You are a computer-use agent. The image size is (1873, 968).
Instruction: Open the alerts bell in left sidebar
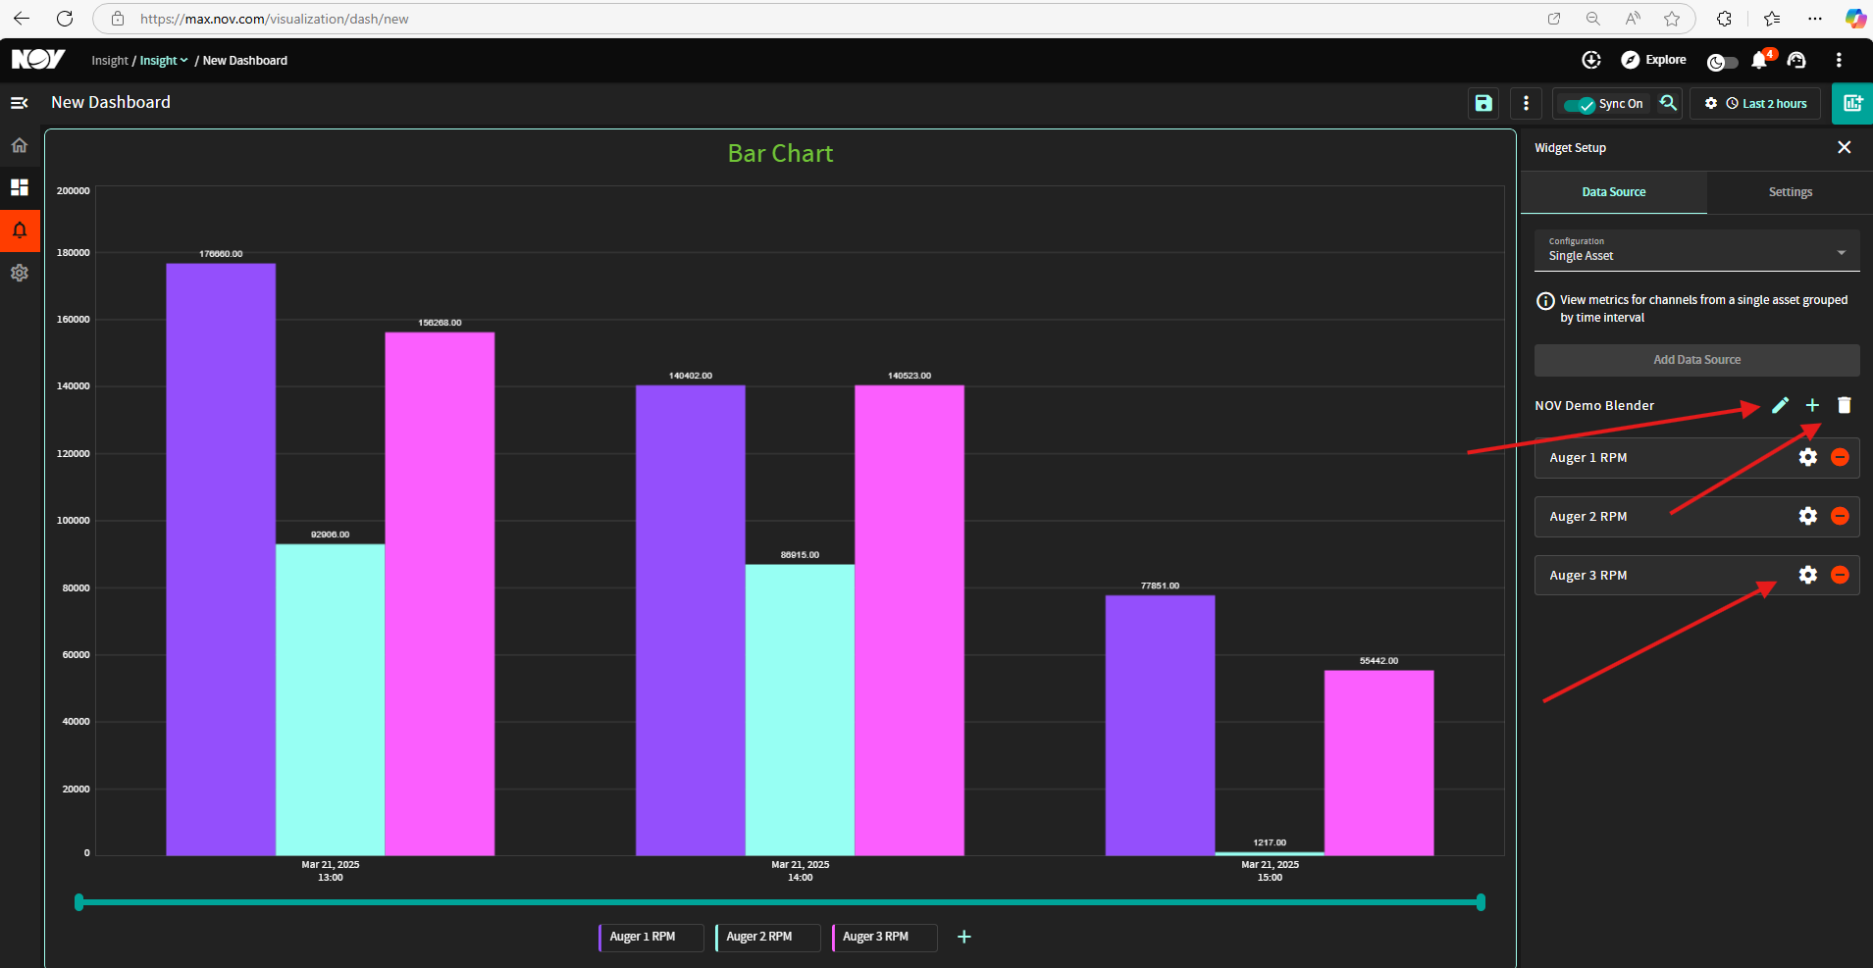tap(20, 230)
